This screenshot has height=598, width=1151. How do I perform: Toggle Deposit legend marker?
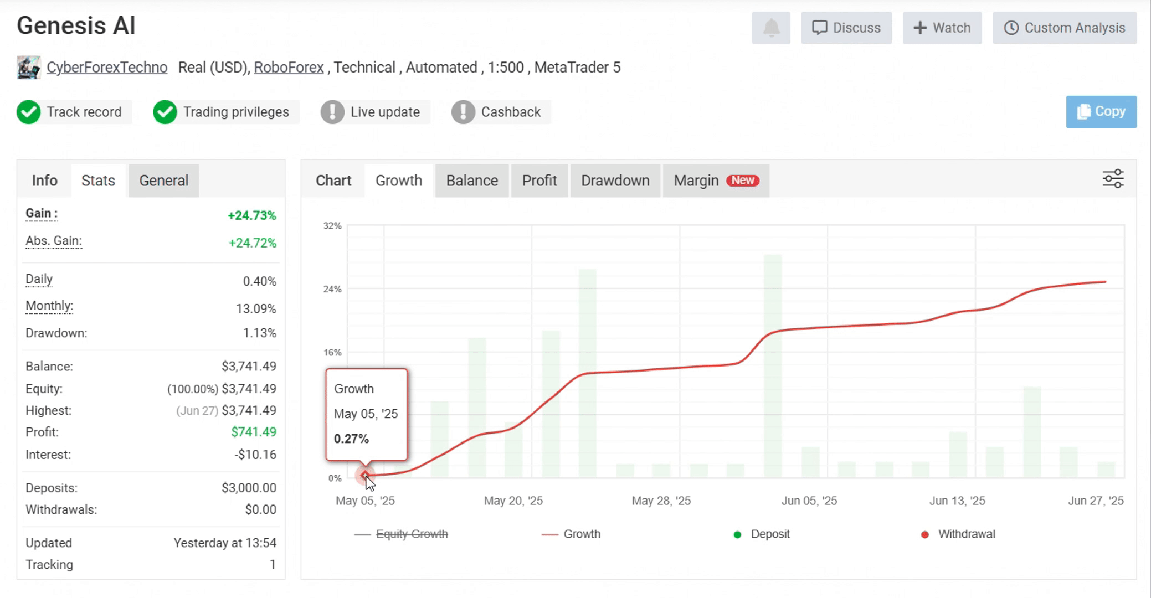(762, 534)
